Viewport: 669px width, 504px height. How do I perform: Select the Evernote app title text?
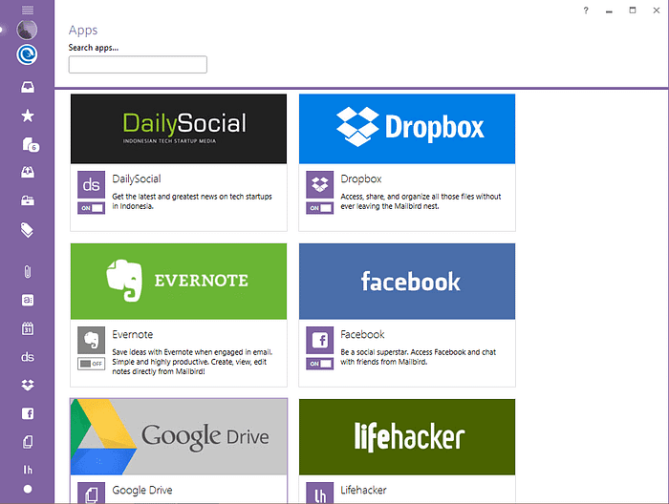coord(132,334)
